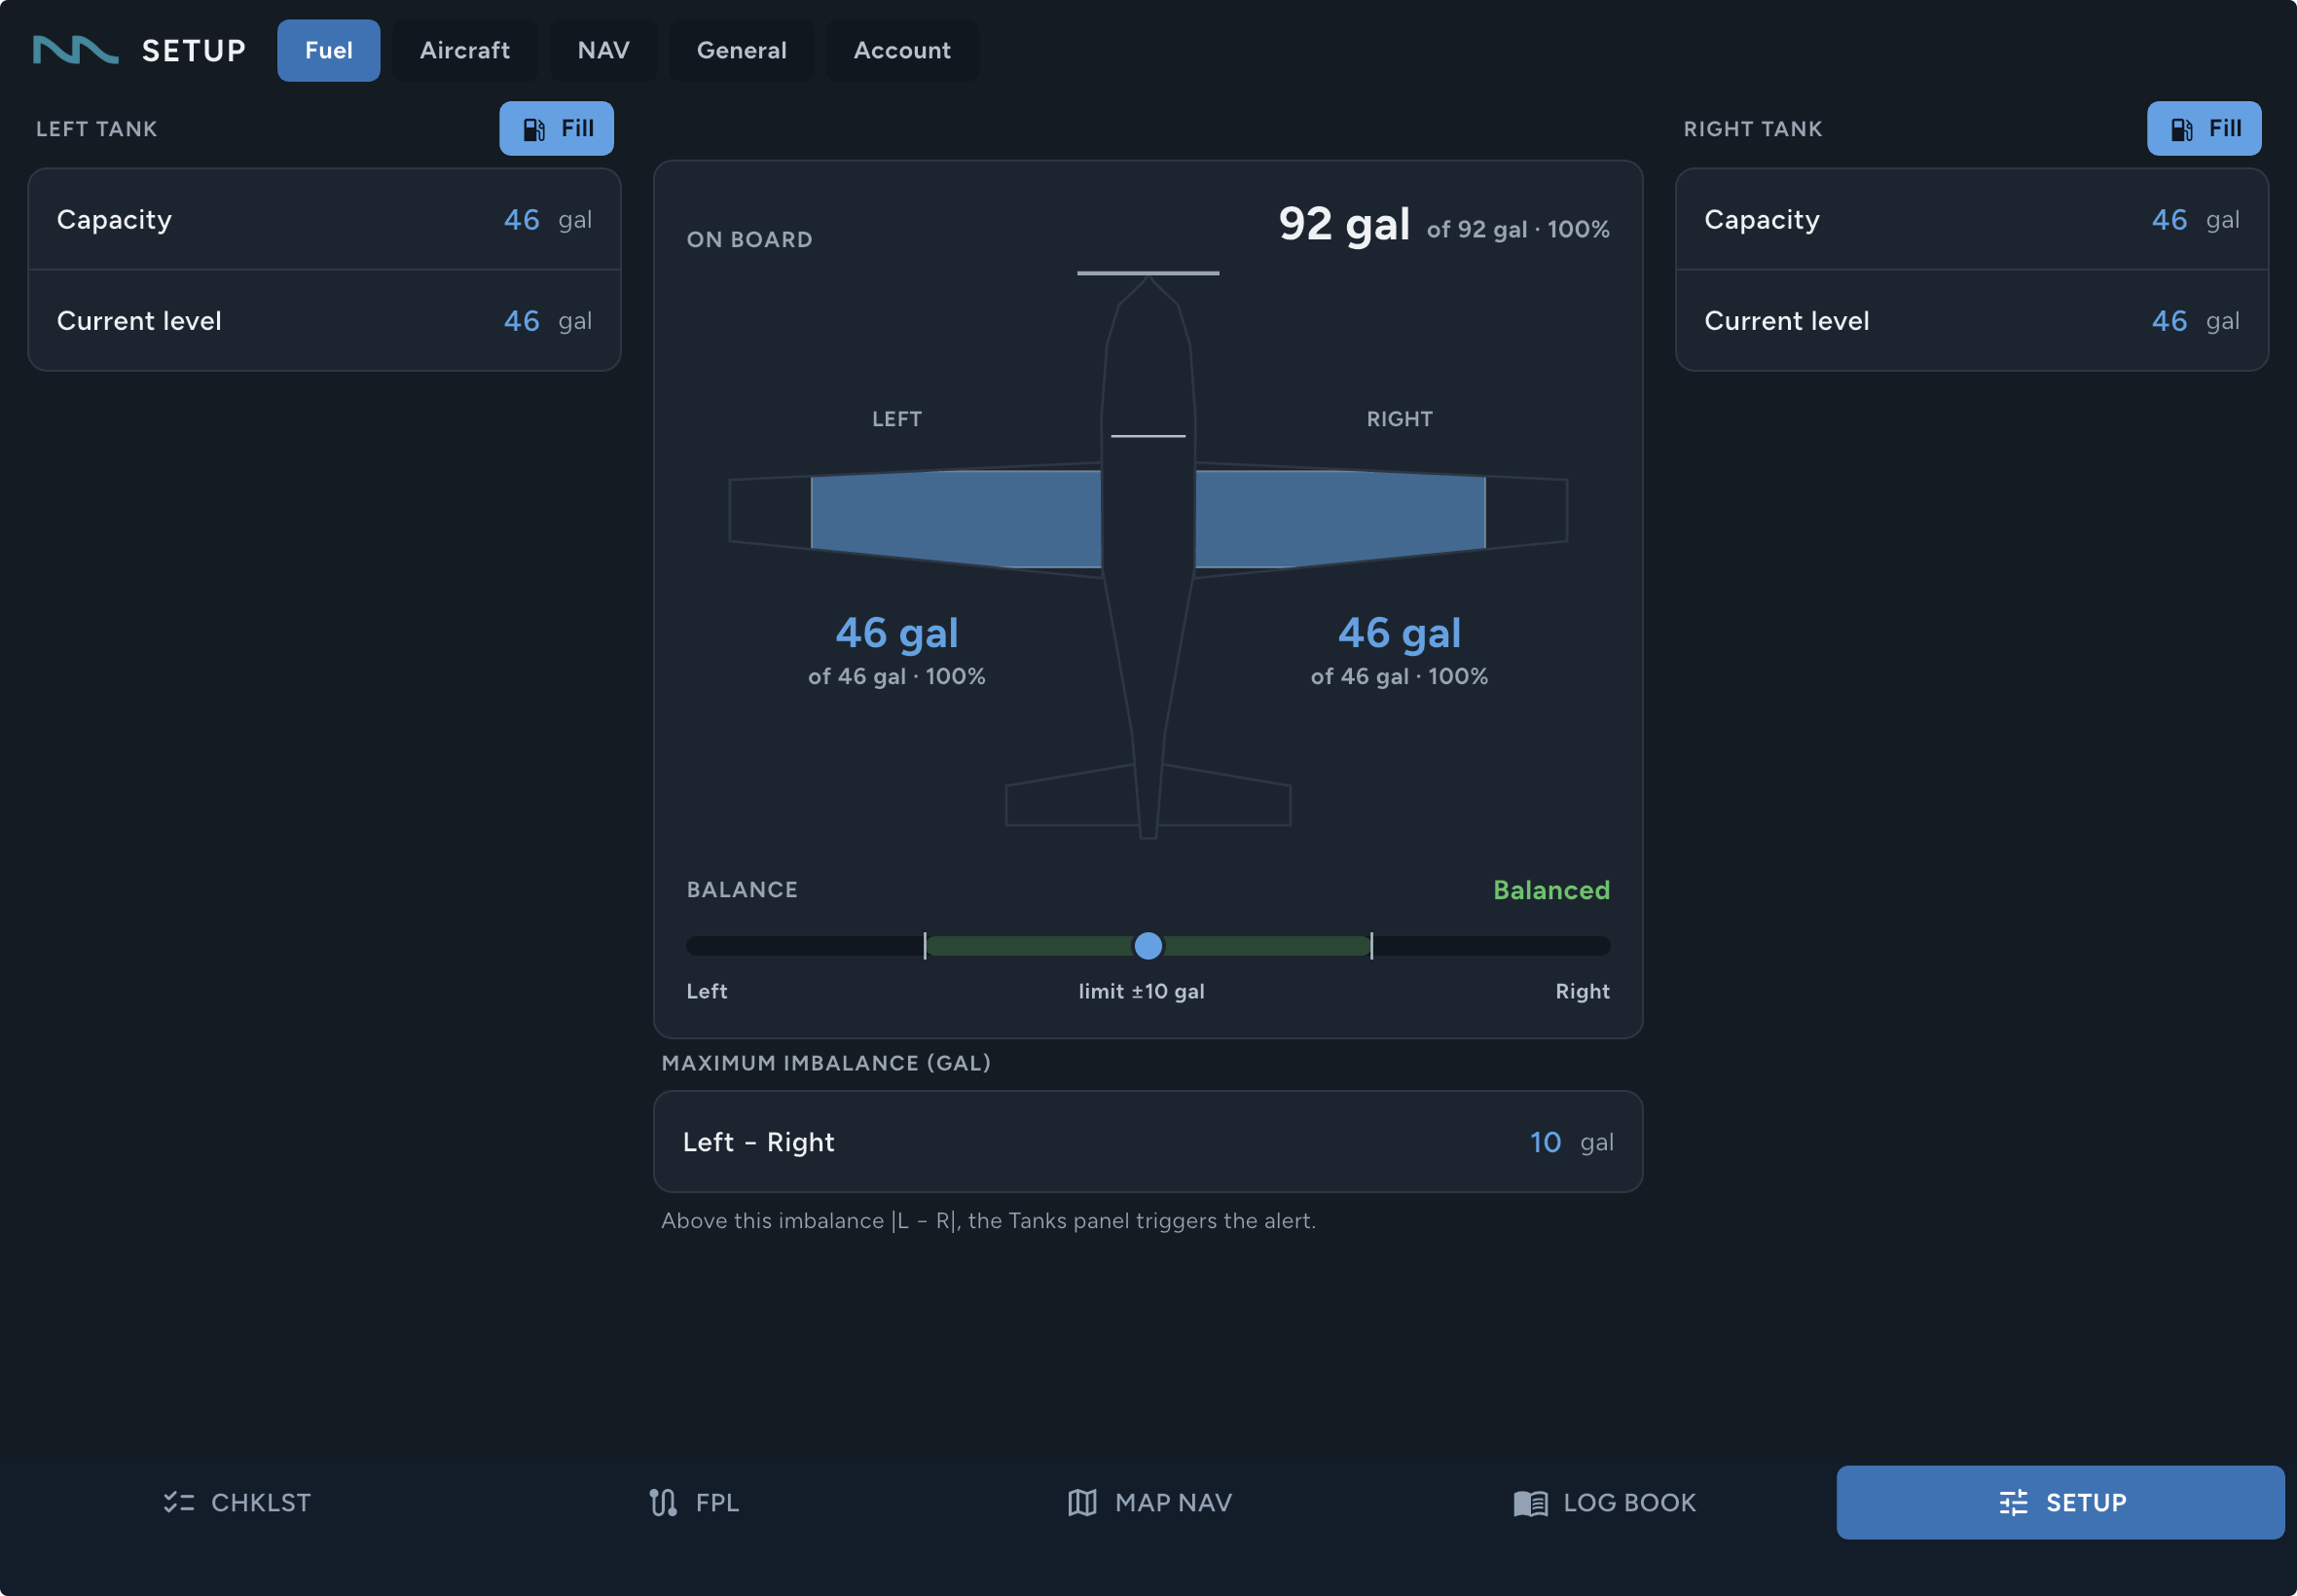Open the LOG BOOK page
2297x1596 pixels.
coord(1605,1502)
